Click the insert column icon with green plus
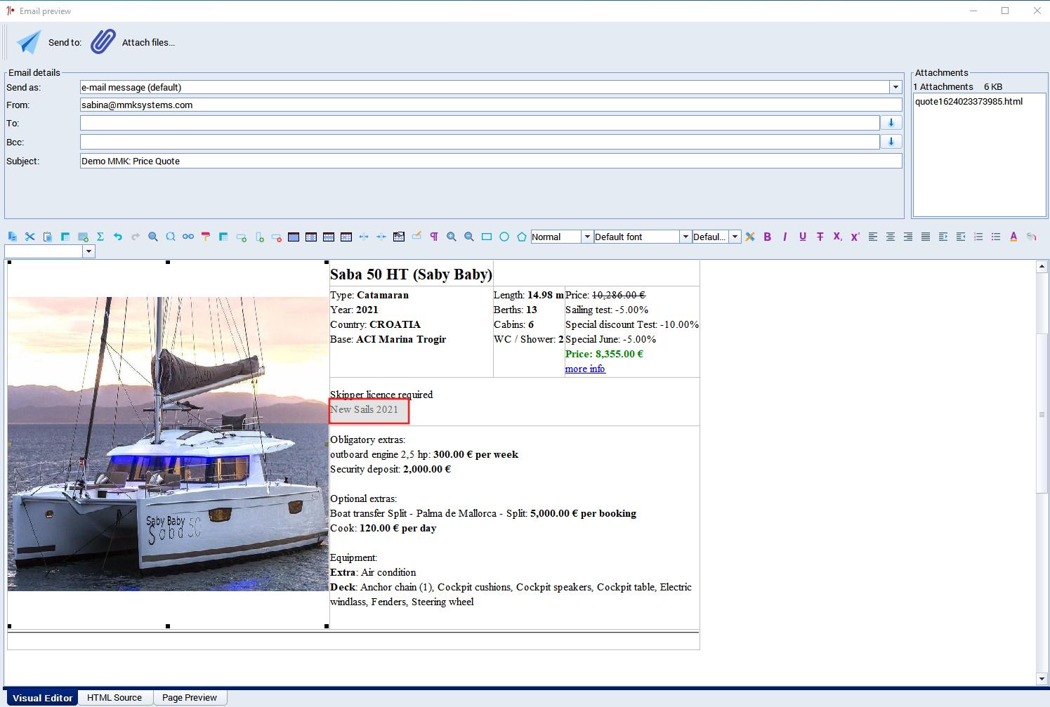This screenshot has height=707, width=1050. pos(258,237)
